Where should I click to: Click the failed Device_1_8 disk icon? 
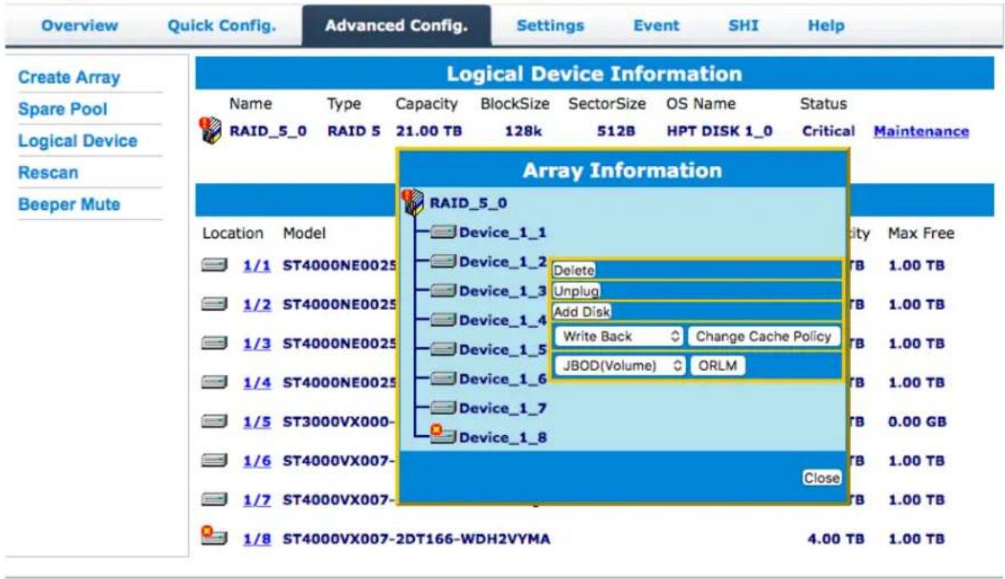(x=443, y=435)
